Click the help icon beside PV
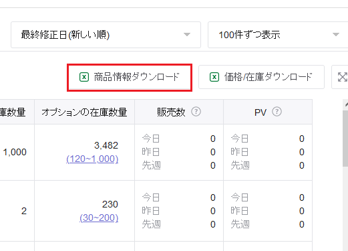The image size is (348, 251). (277, 112)
